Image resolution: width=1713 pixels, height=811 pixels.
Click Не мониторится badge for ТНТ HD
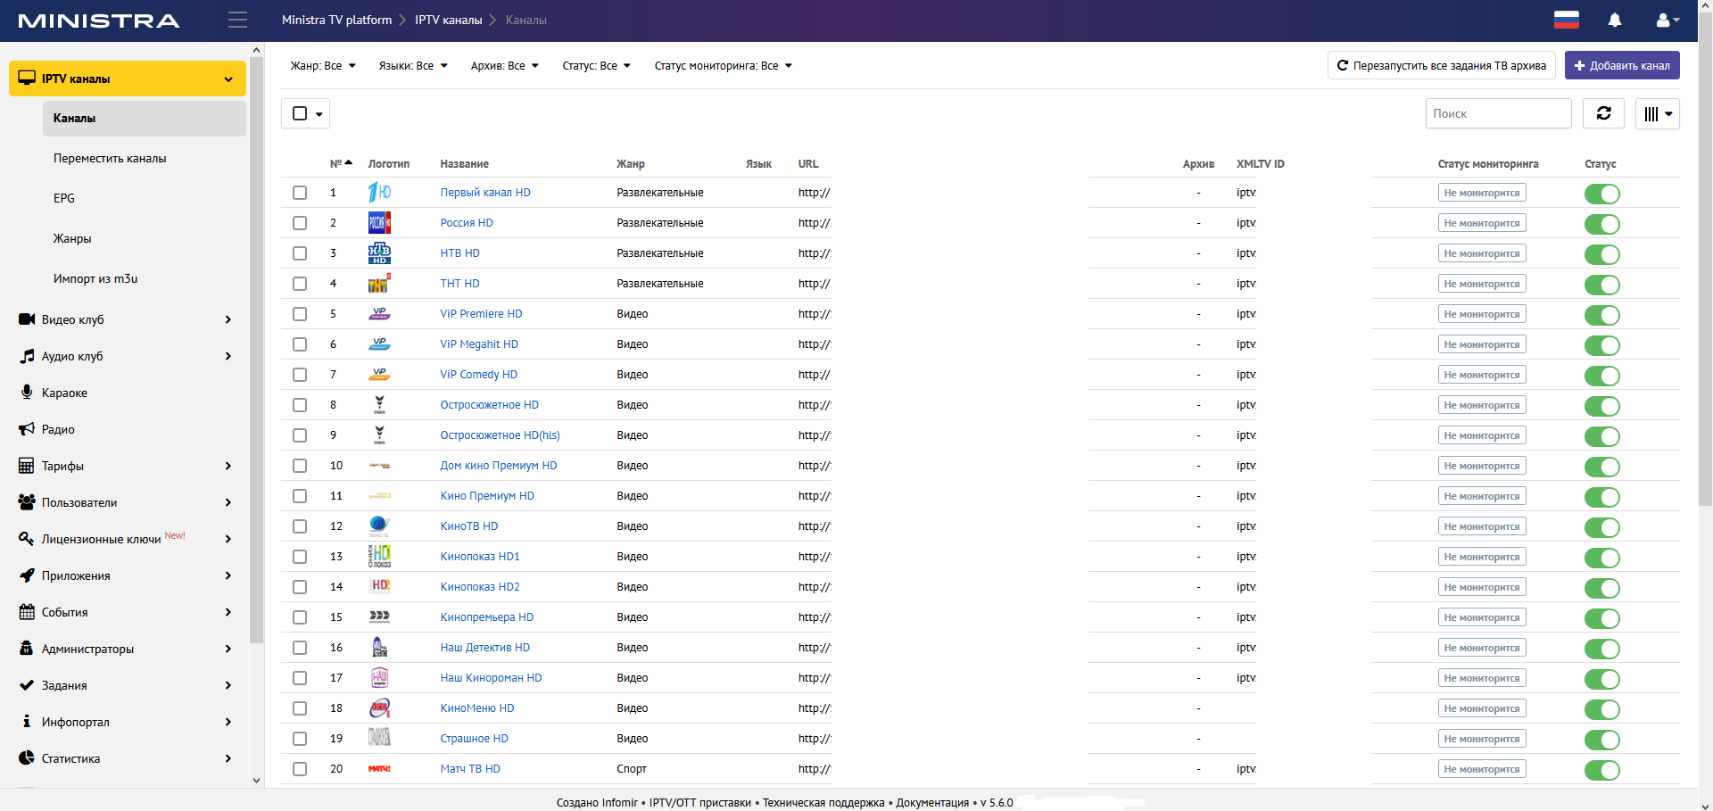click(1482, 284)
